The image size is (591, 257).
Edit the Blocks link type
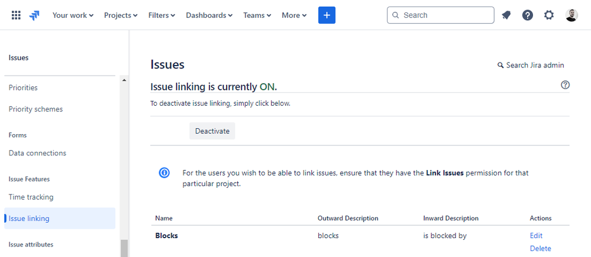536,236
